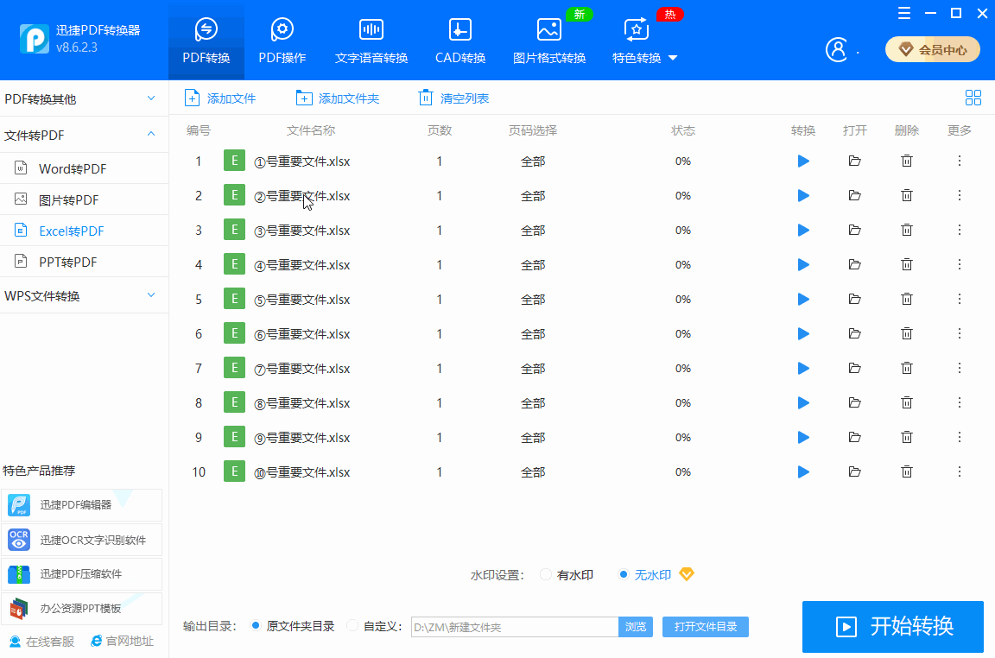
Task: Open 办公资源PPT模板 product link
Action: [x=81, y=609]
